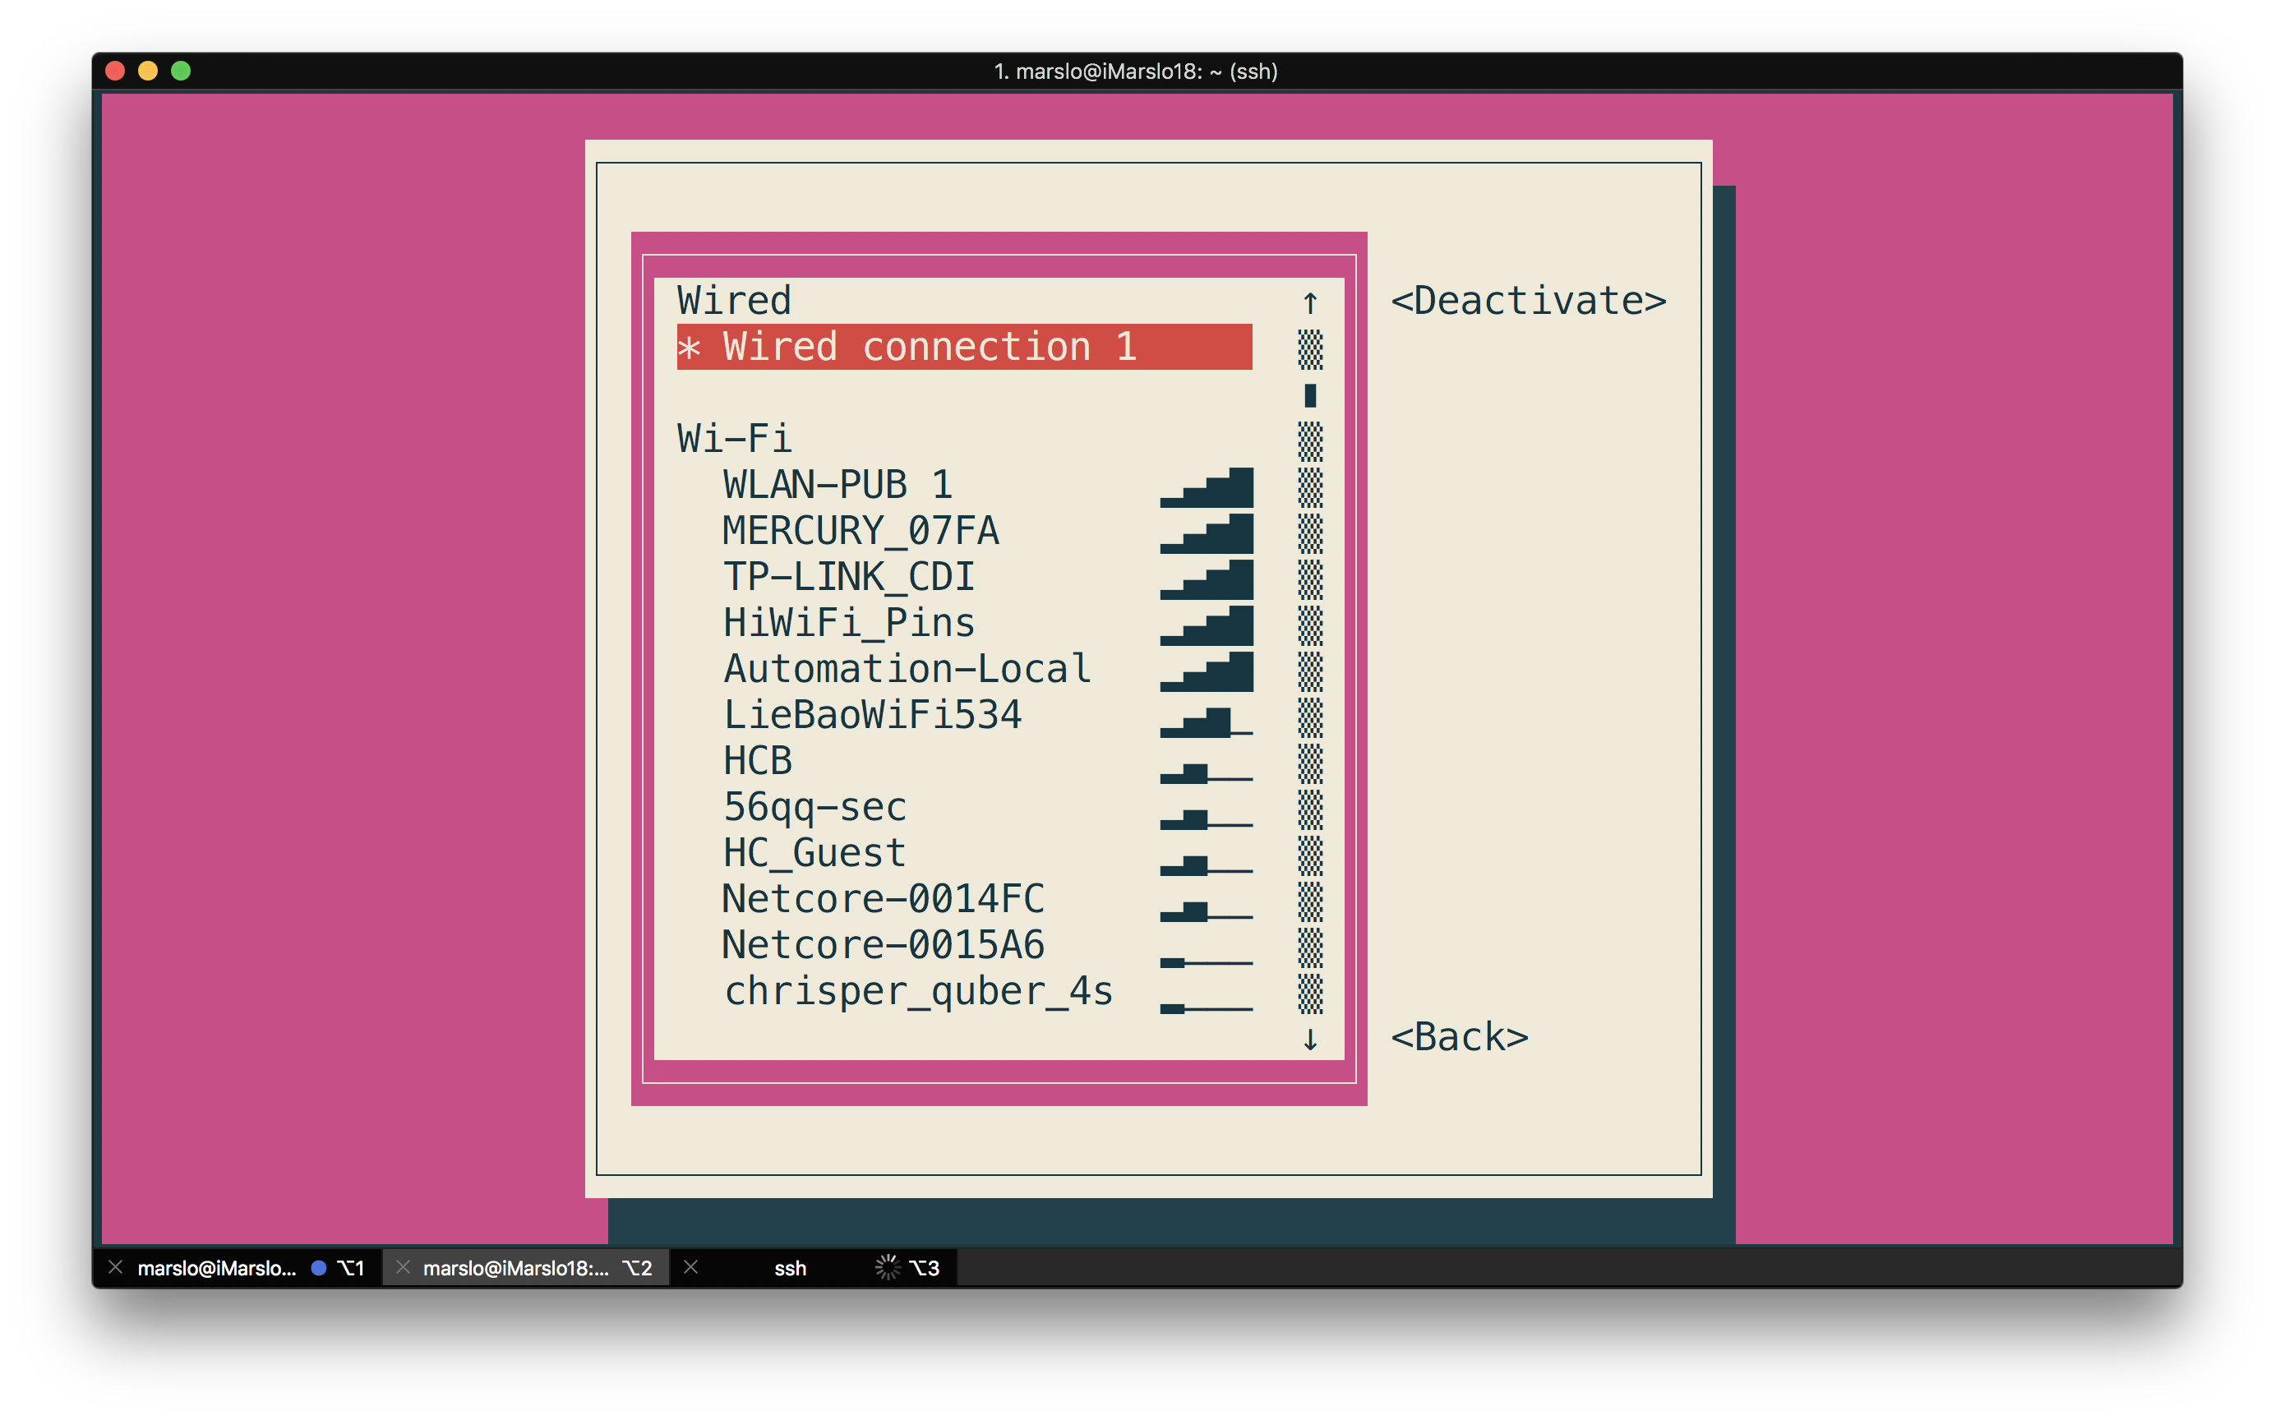
Task: Click the green zoom window button
Action: click(x=182, y=71)
